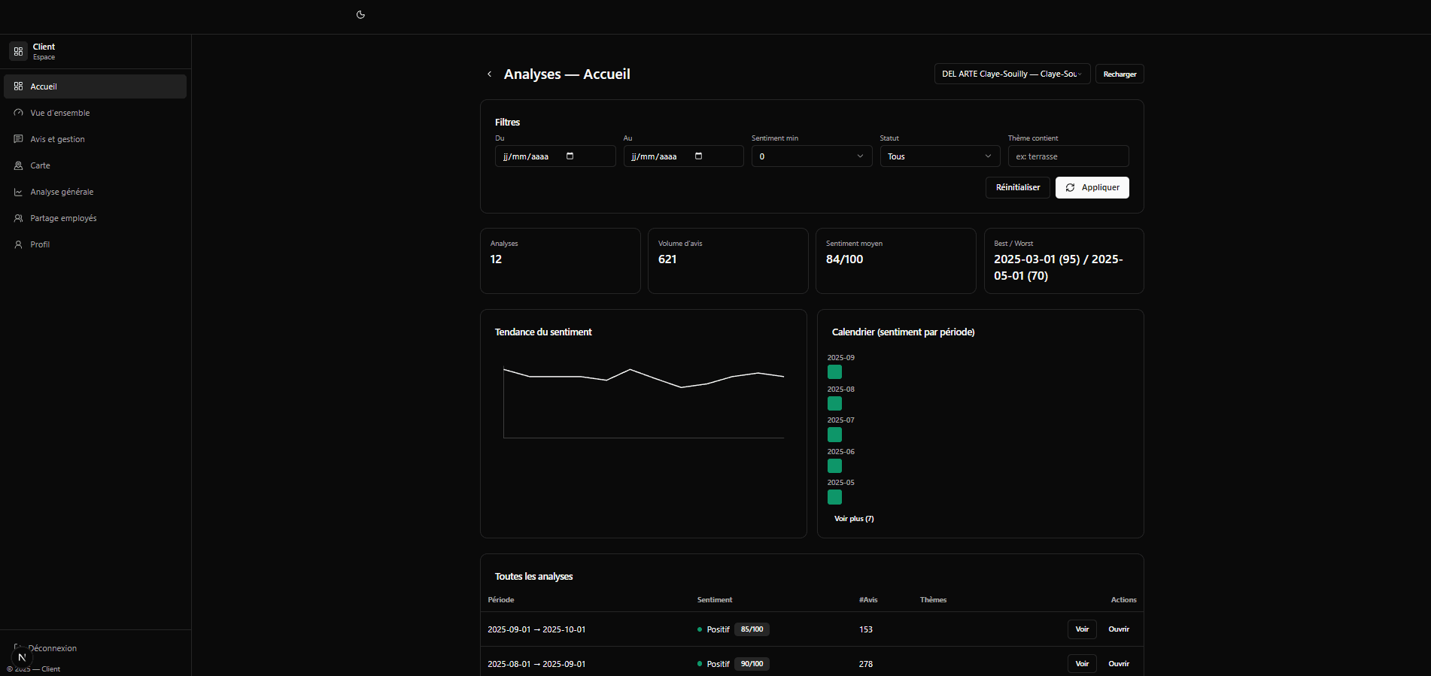Click the Carte sidebar icon
This screenshot has width=1431, height=676.
pos(18,165)
